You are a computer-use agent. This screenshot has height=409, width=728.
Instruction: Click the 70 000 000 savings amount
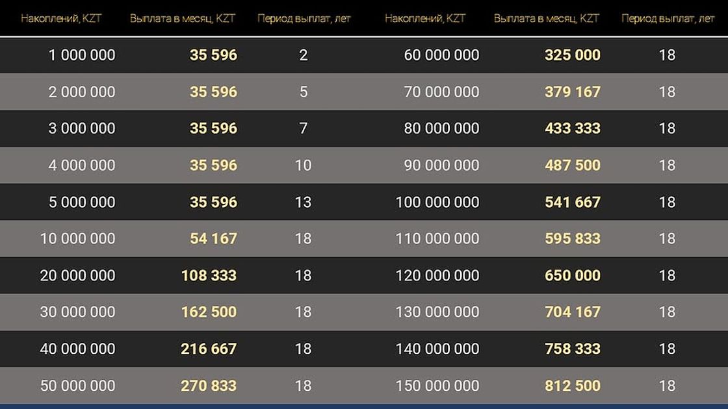click(x=441, y=92)
